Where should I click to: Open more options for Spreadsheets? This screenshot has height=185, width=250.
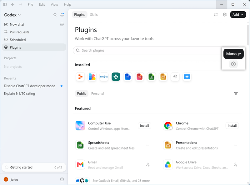(x=147, y=145)
